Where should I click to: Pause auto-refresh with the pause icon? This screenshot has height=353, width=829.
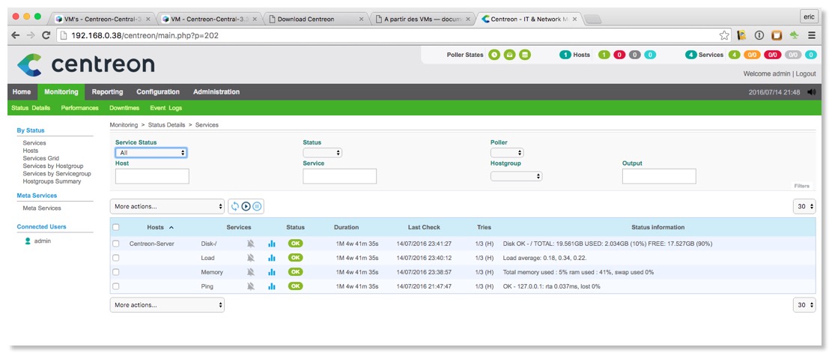[x=257, y=206]
